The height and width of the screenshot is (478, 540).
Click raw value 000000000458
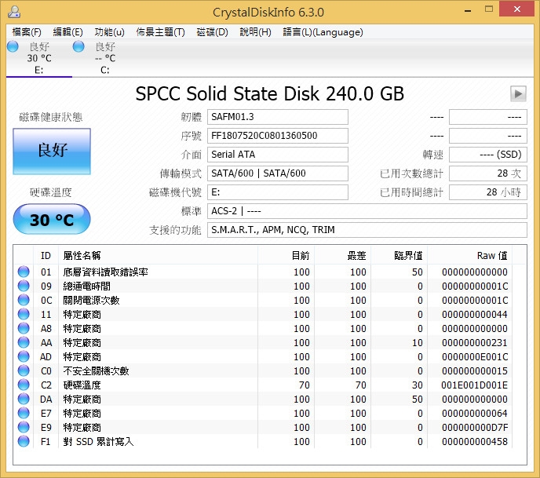[475, 441]
